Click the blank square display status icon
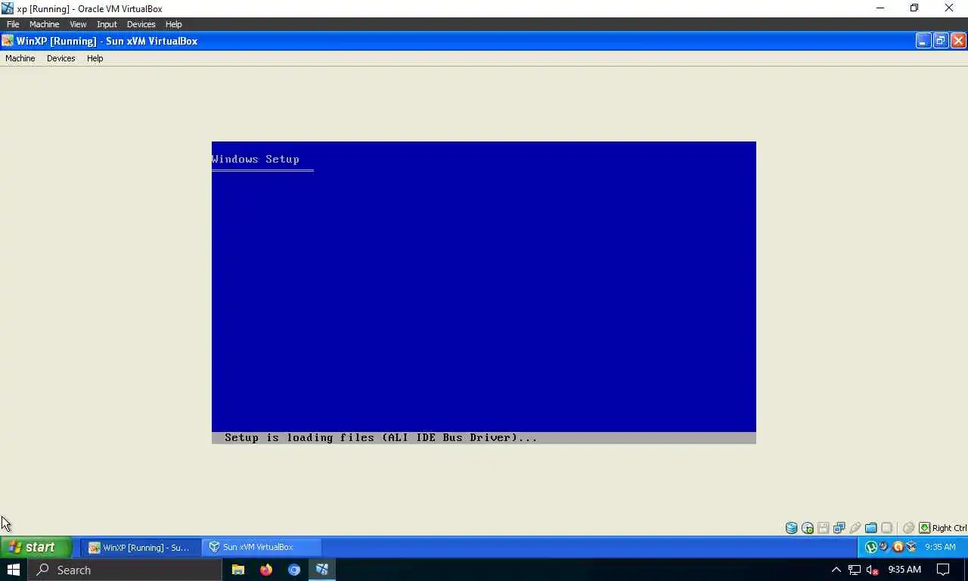968x581 pixels. click(887, 528)
